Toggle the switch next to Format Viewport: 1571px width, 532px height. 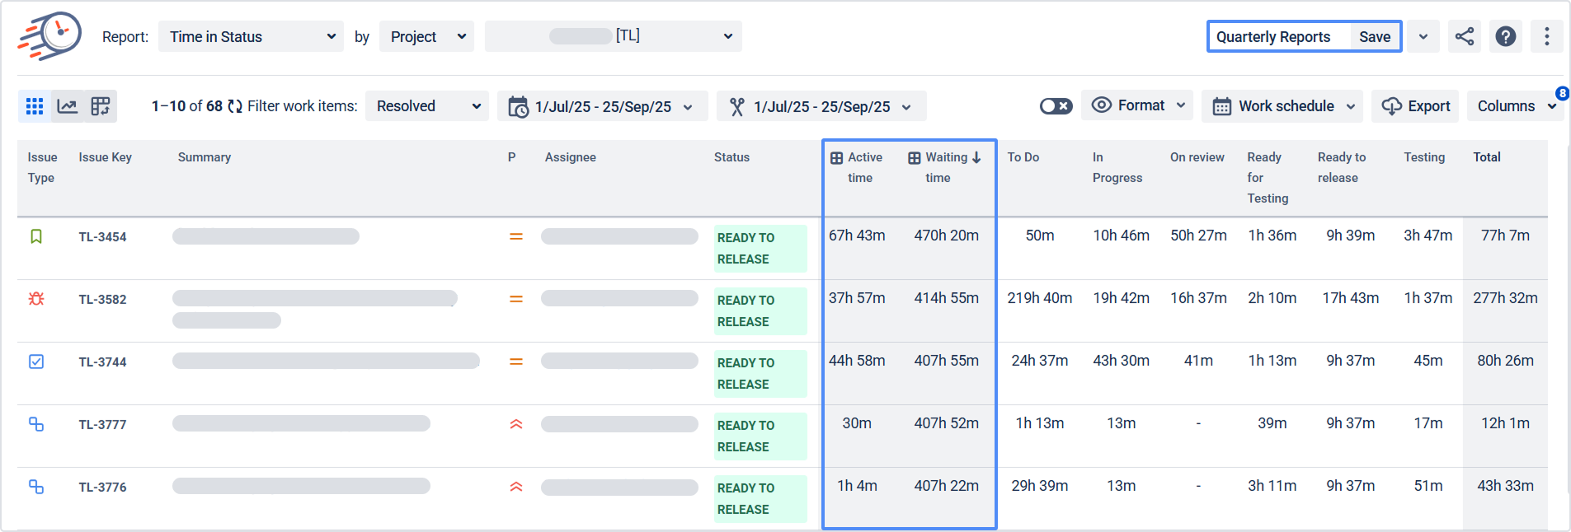pyautogui.click(x=1056, y=106)
